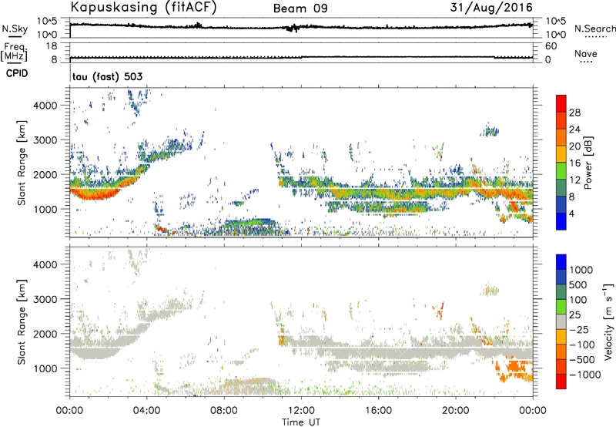The height and width of the screenshot is (427, 616).
Task: Click the Nave legend label
Action: pos(586,53)
